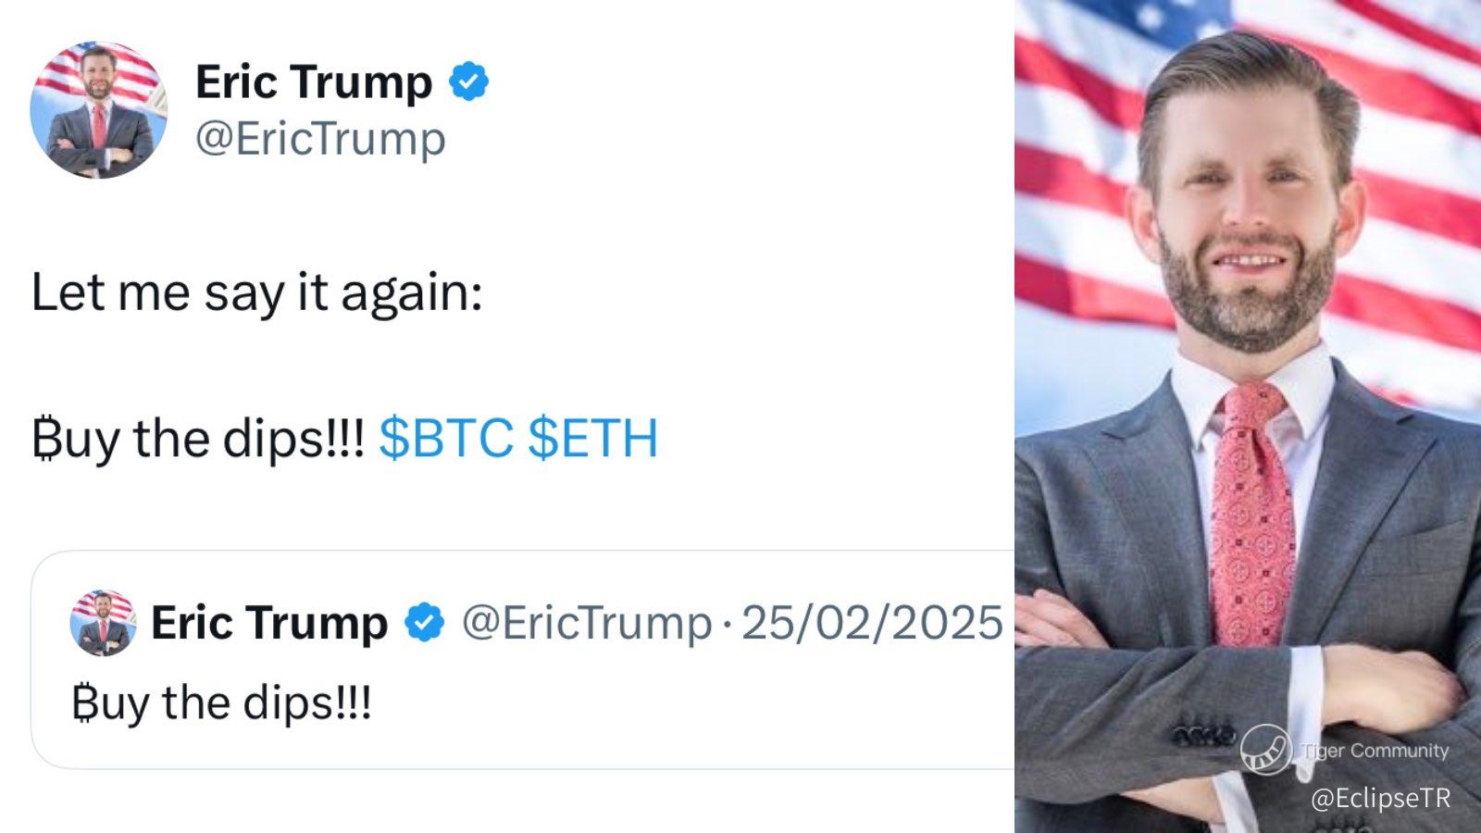
Task: Click the Tiger Community logo icon
Action: pyautogui.click(x=1265, y=750)
